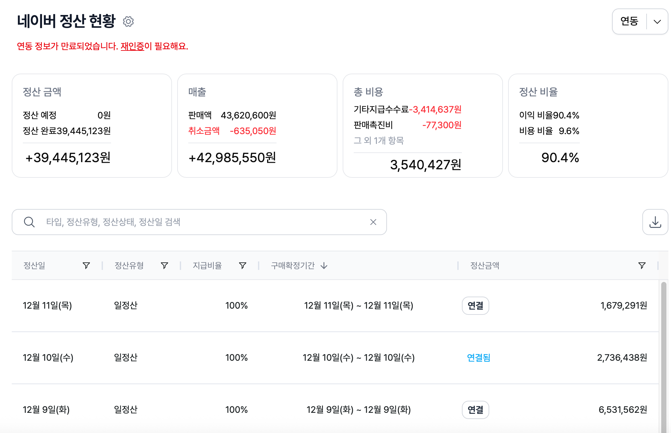Toggle sort arrow on 구매확정기간 column
This screenshot has height=433, width=671.
pos(324,266)
